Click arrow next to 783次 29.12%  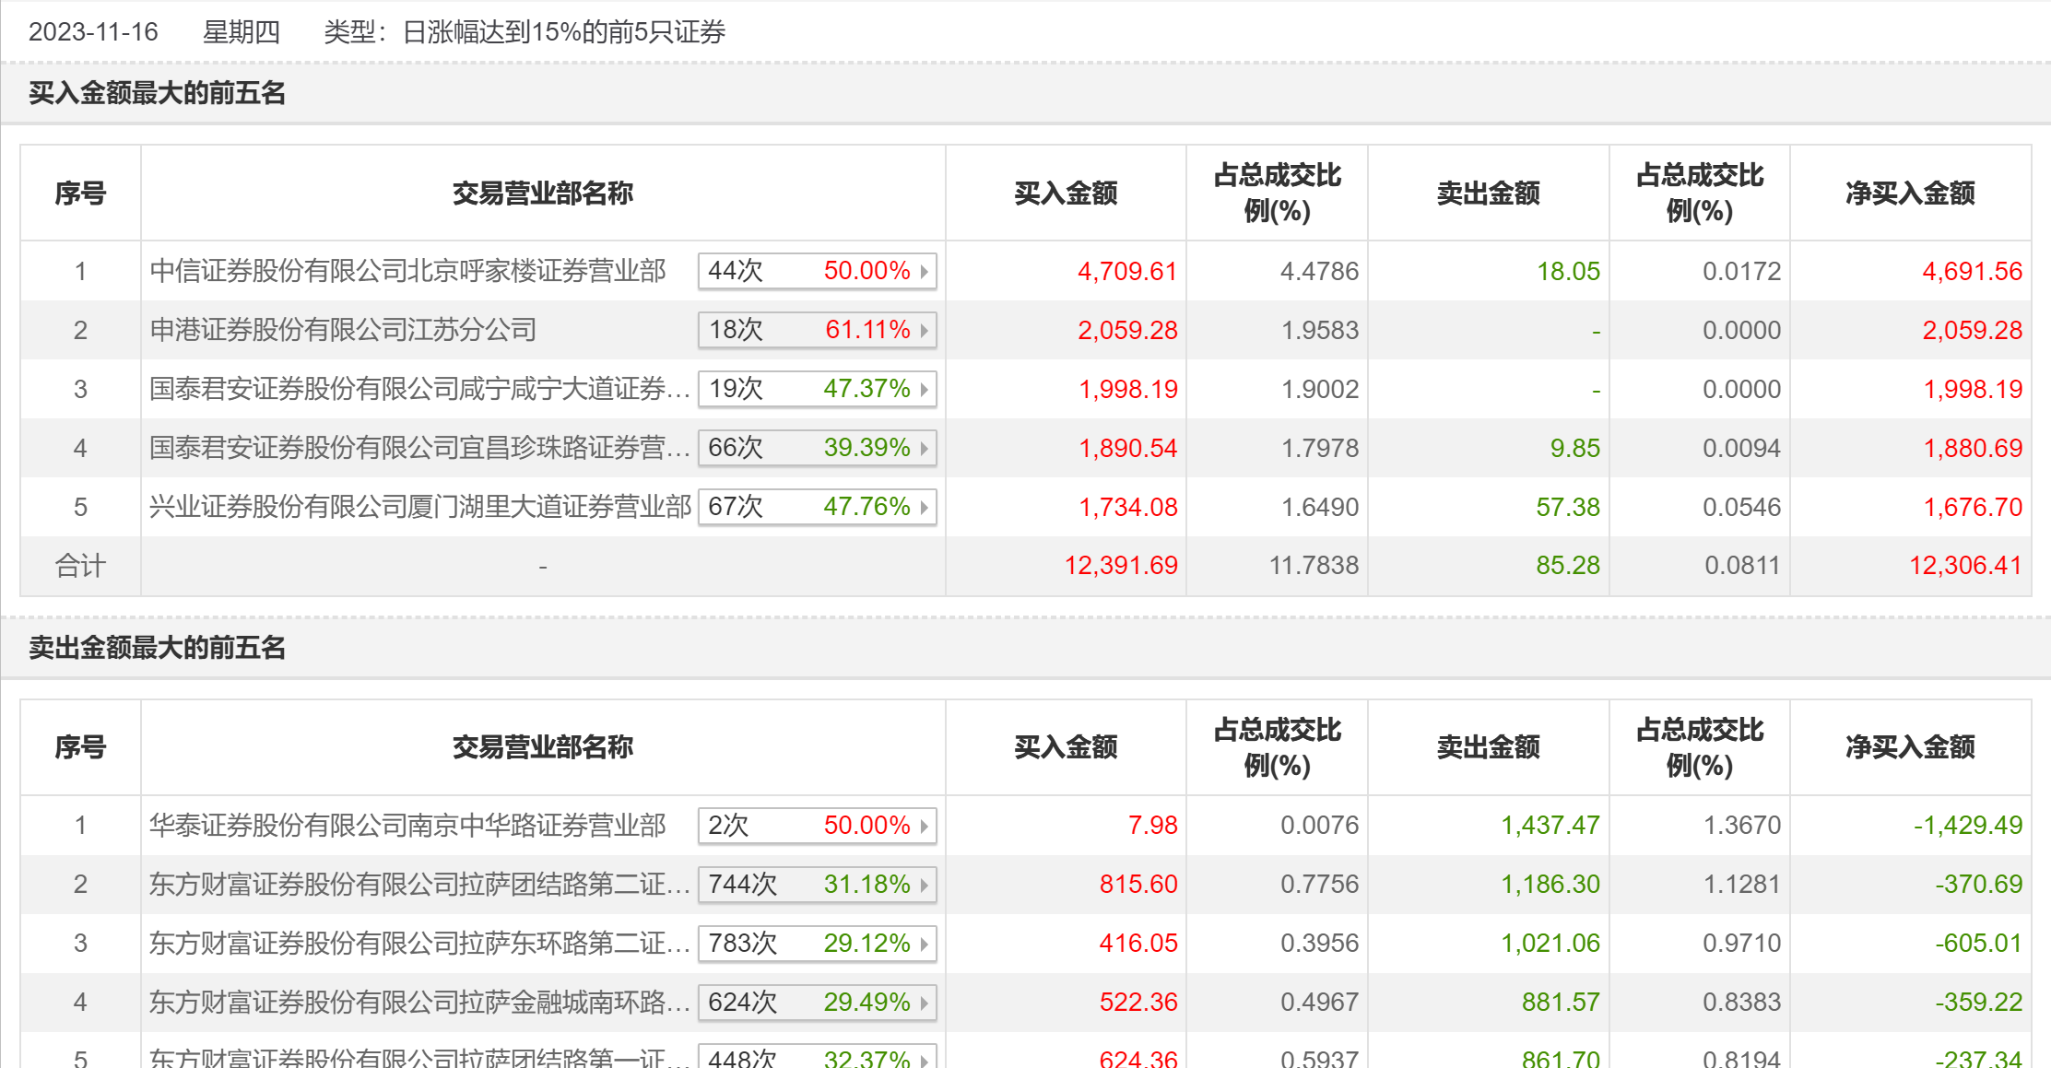click(924, 945)
